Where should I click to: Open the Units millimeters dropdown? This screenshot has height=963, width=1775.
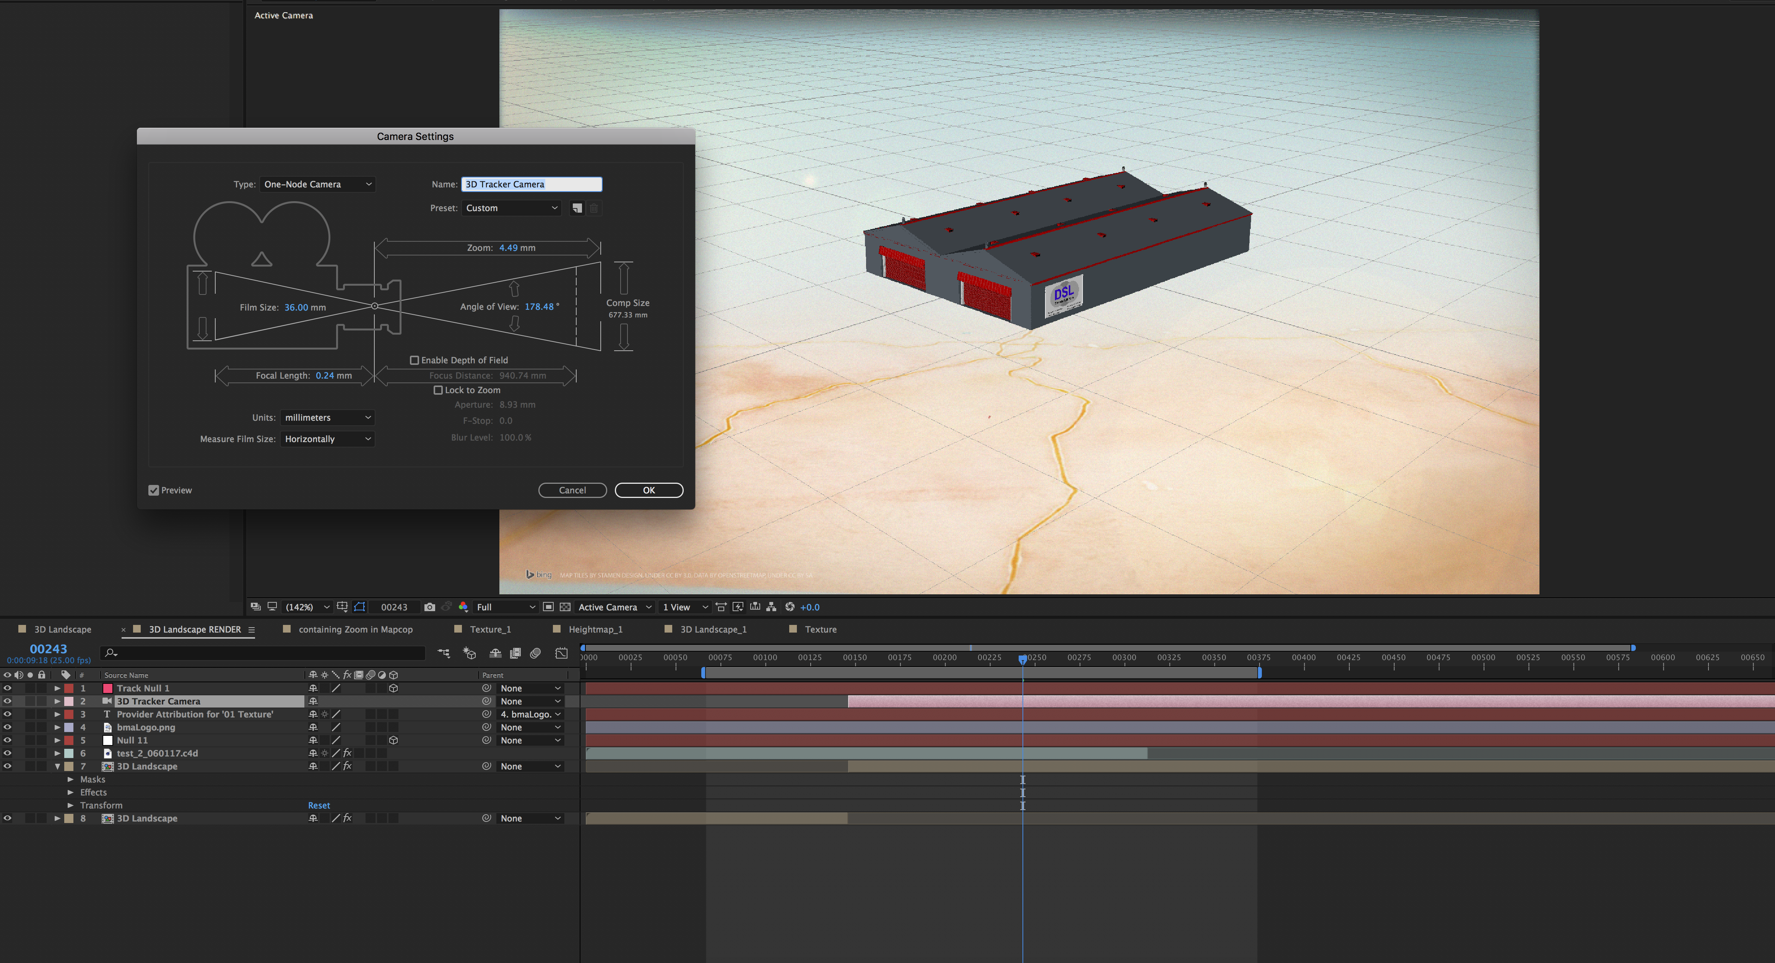pos(327,418)
